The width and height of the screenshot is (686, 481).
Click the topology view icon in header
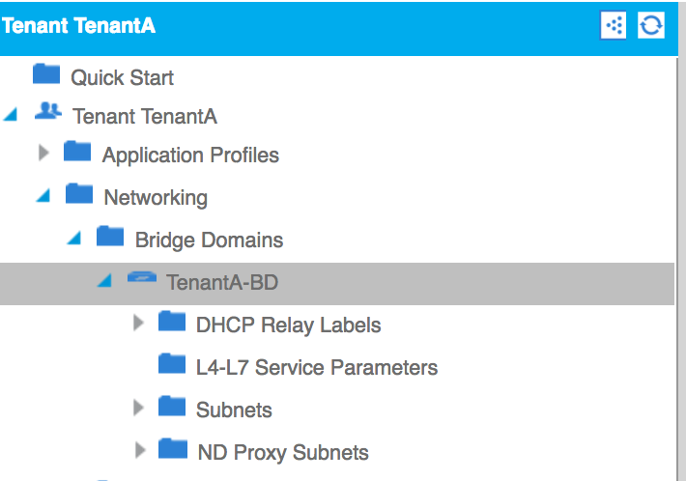pos(614,25)
